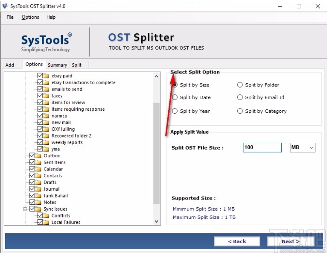
Task: Click the folder icon next to Conflicts
Action: point(46,216)
